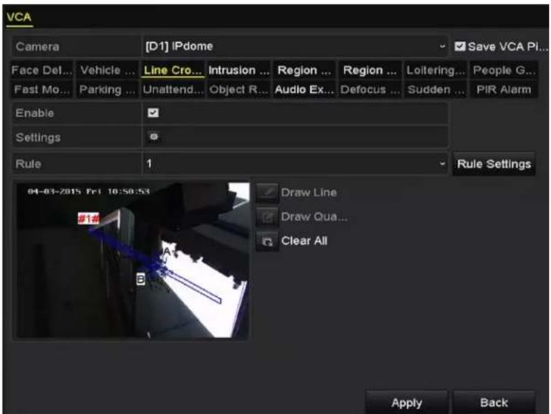Switch to the Vehicle detection tab

107,71
